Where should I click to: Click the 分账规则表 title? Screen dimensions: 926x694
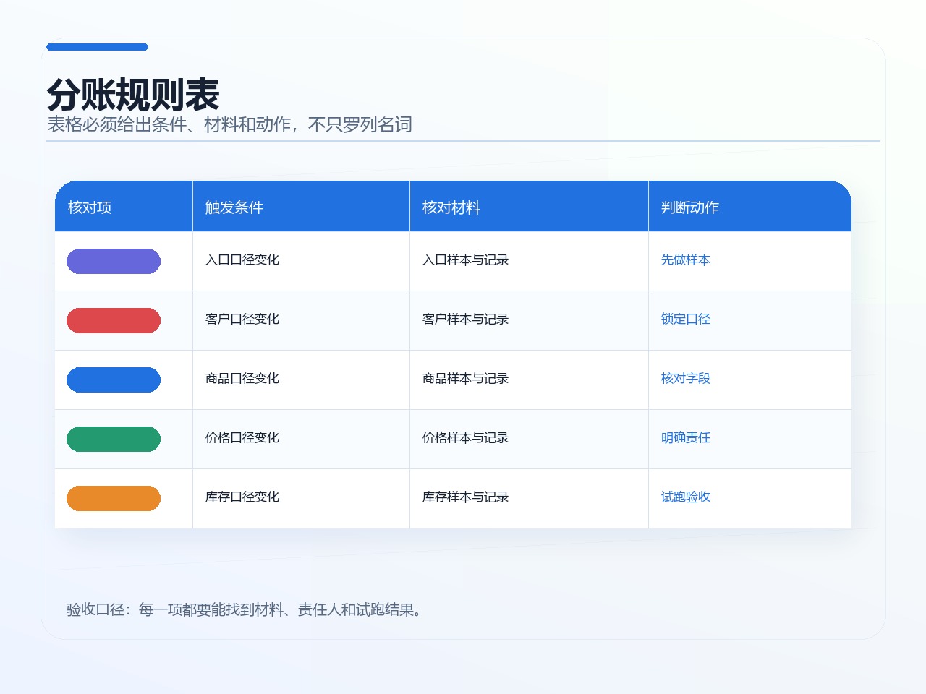pos(133,94)
